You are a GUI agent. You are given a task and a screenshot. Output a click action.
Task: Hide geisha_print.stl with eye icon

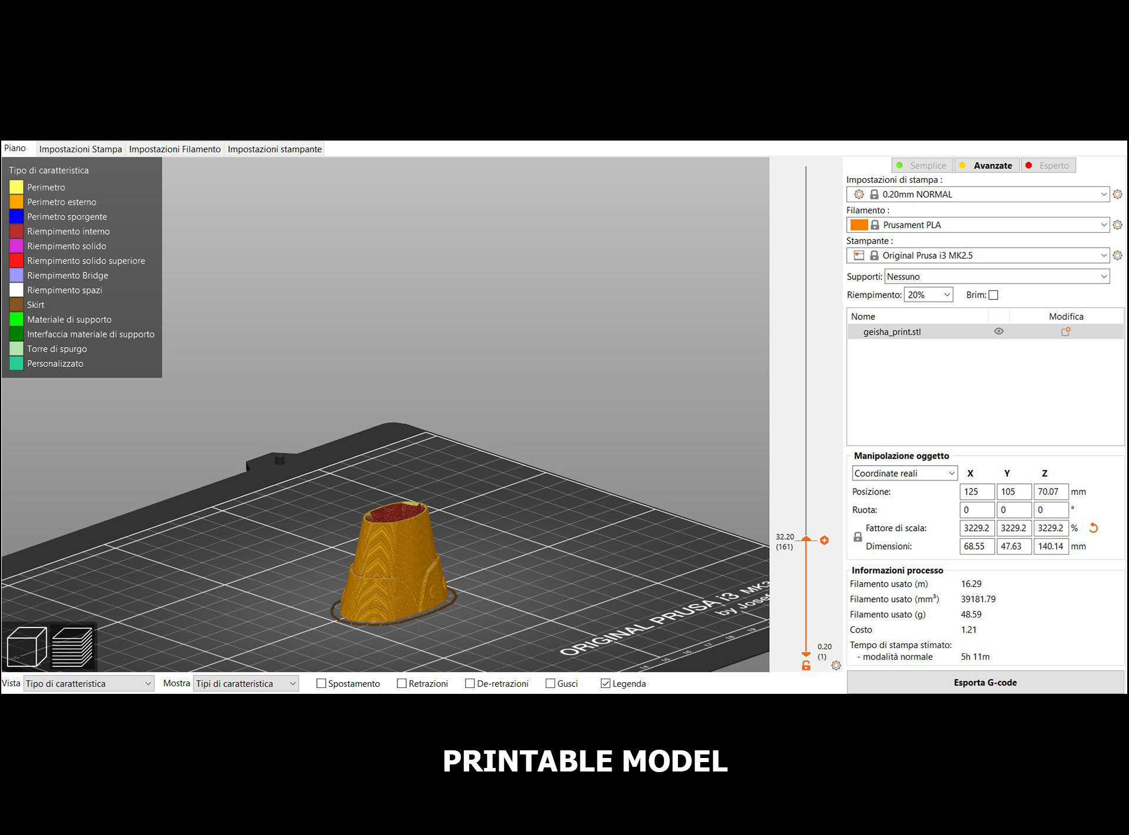[x=998, y=332]
